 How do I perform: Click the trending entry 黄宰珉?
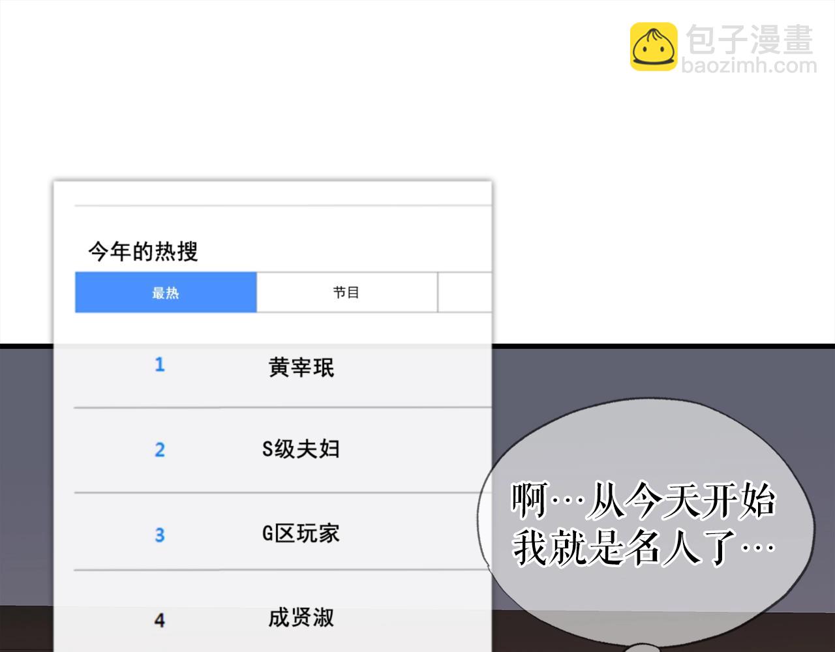pyautogui.click(x=300, y=366)
